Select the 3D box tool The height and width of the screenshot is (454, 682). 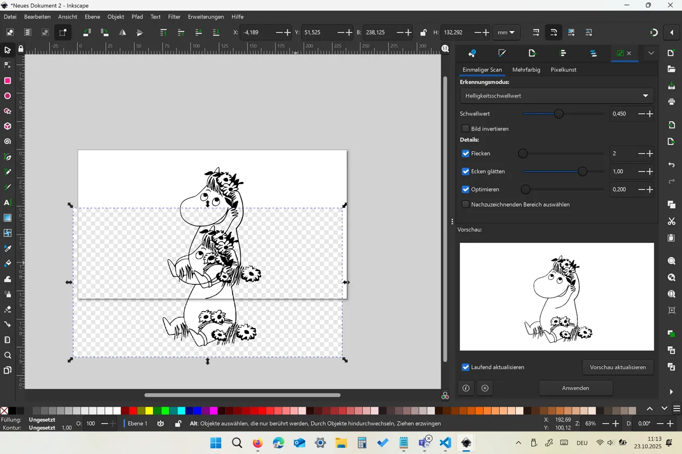coord(7,127)
